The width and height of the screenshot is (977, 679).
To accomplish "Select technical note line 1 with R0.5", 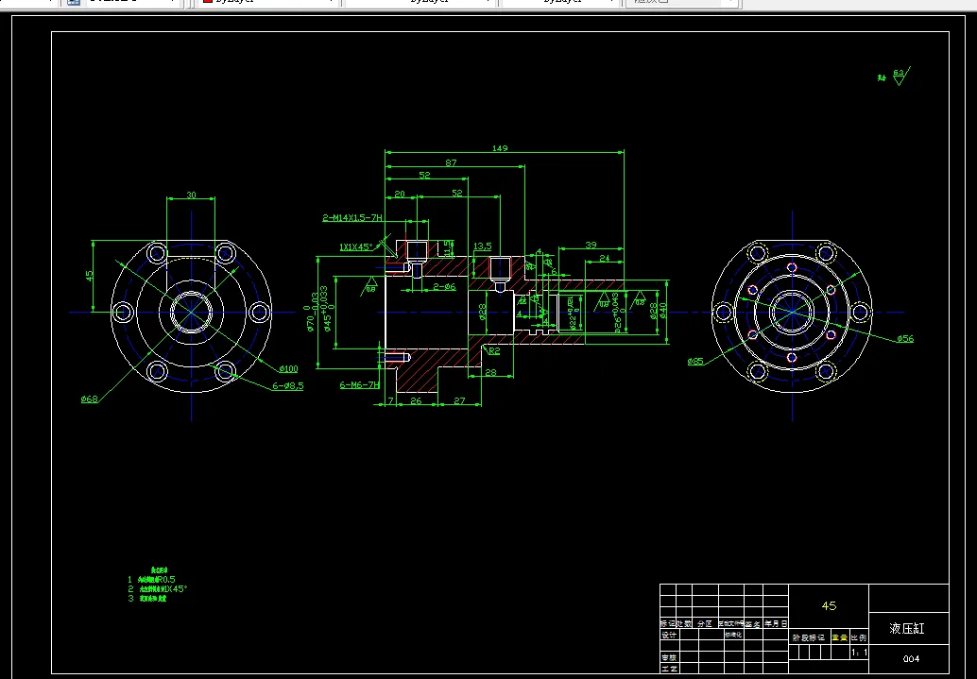I will (152, 579).
